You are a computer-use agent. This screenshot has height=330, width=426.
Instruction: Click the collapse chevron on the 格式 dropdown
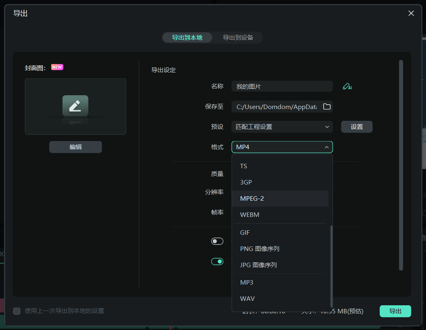(327, 147)
